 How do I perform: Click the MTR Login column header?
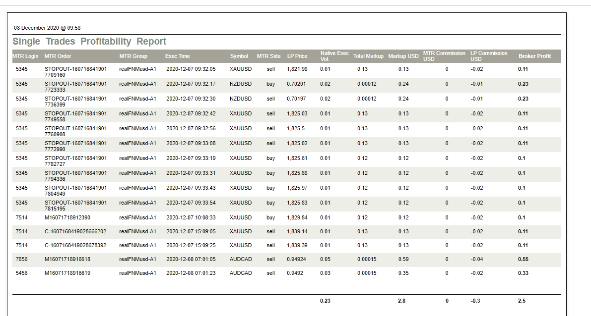25,56
